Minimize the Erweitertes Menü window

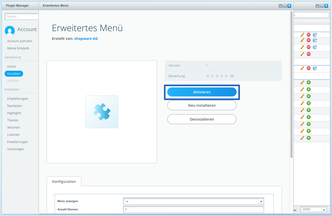click(281, 6)
